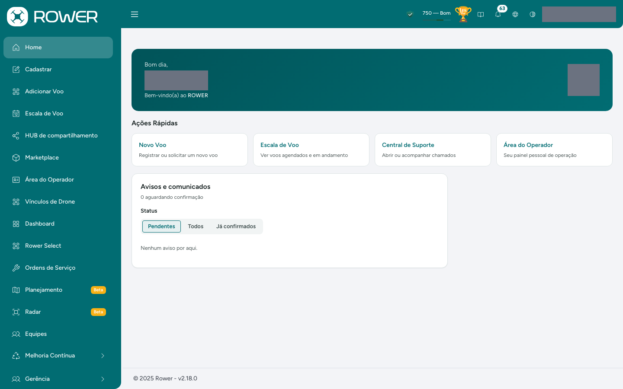Expand the Melhoria Contínua chevron
This screenshot has height=389, width=623.
click(103, 356)
